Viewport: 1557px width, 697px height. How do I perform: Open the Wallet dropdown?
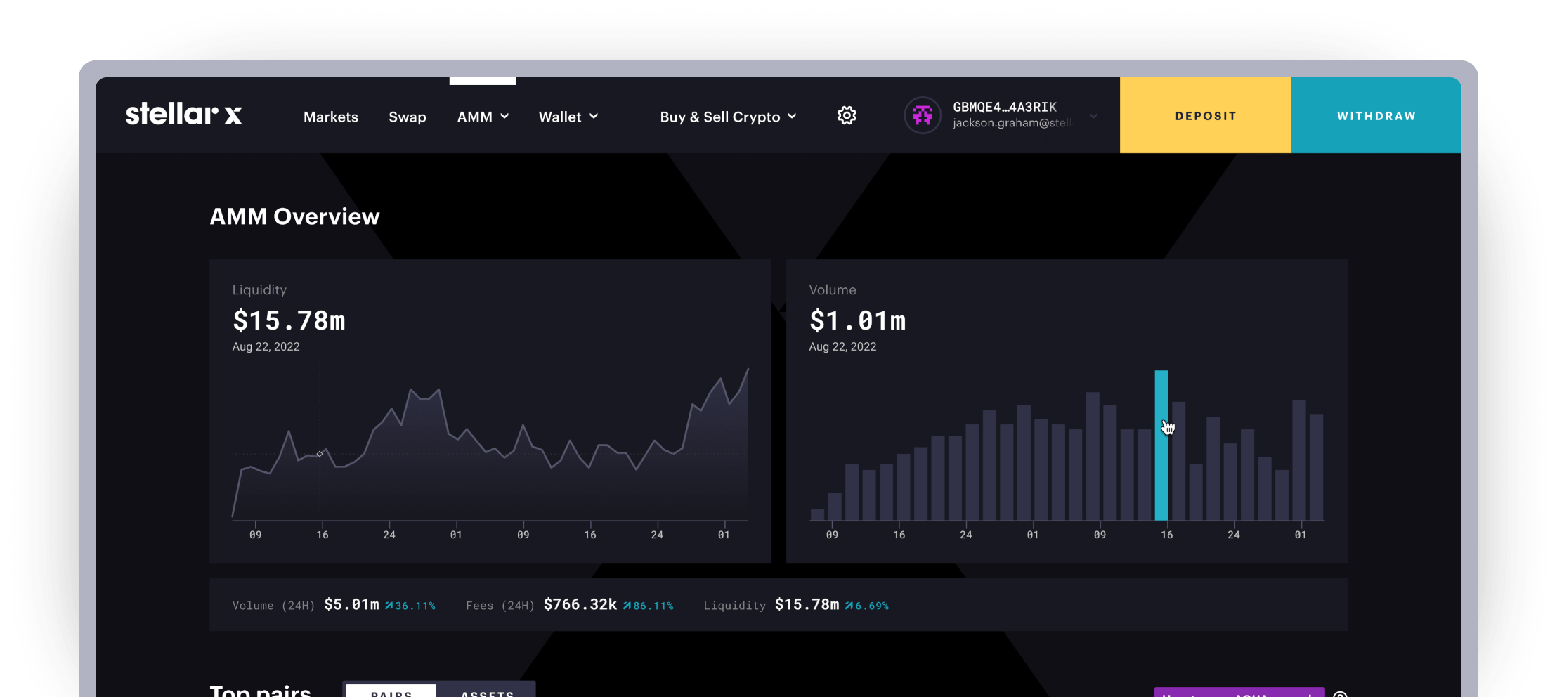point(568,117)
